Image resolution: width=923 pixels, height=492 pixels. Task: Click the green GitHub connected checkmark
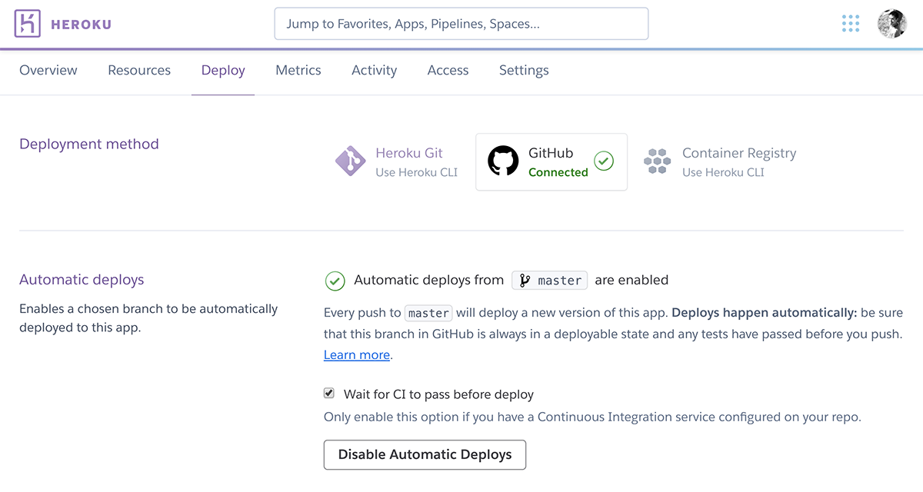pyautogui.click(x=605, y=161)
